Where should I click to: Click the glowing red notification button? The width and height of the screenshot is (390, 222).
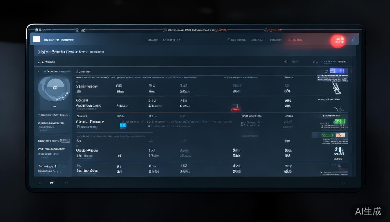pyautogui.click(x=337, y=41)
